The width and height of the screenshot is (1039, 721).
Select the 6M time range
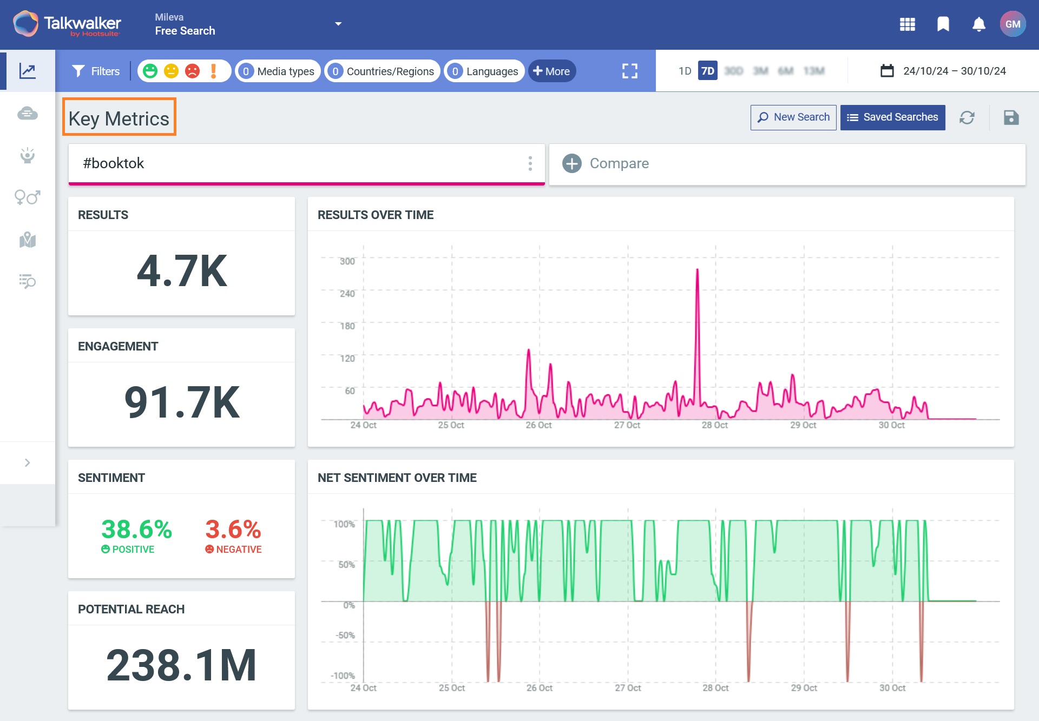[785, 71]
